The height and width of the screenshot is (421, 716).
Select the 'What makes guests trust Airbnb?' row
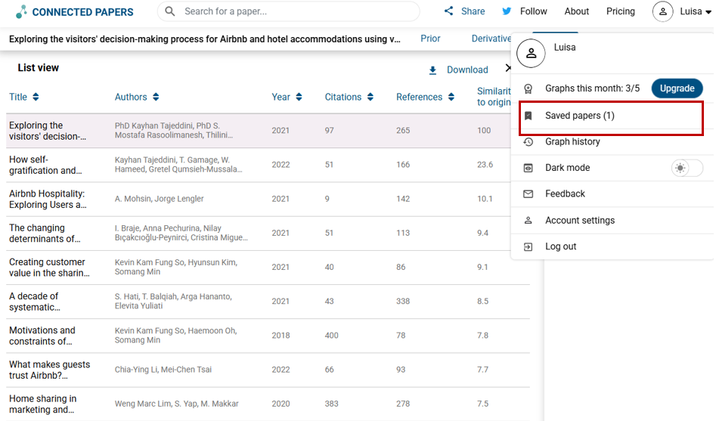pyautogui.click(x=49, y=370)
